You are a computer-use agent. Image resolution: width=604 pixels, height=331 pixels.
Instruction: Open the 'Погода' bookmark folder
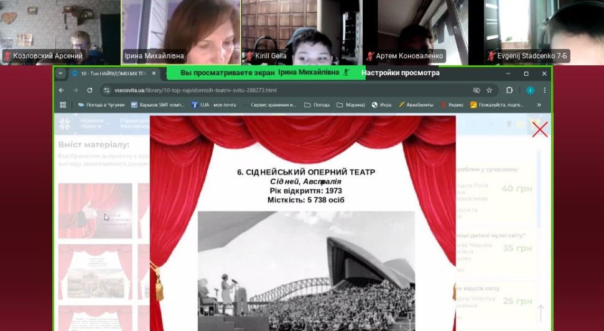(x=317, y=104)
